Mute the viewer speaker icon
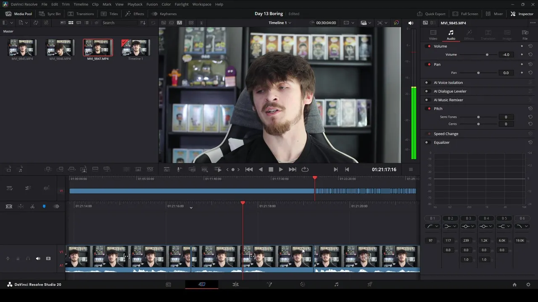Image resolution: width=538 pixels, height=302 pixels. pyautogui.click(x=411, y=23)
